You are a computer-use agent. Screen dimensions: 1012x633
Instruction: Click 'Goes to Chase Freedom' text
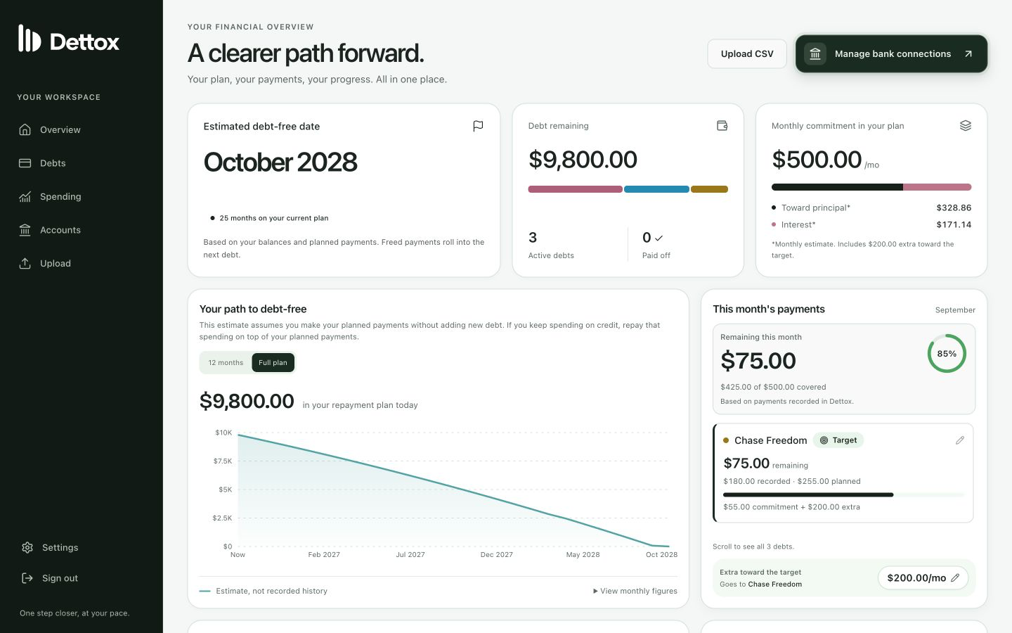point(760,584)
